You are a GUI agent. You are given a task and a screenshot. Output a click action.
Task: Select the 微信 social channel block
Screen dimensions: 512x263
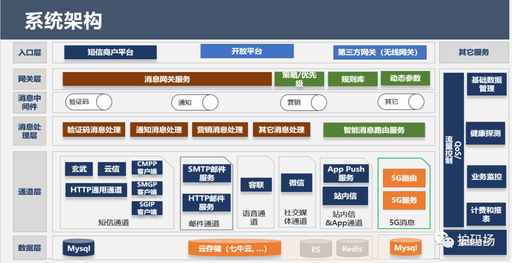click(297, 183)
